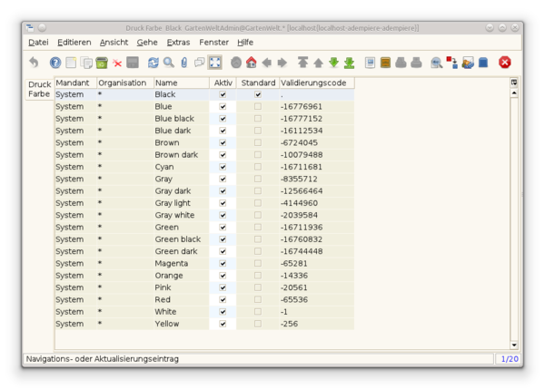The image size is (545, 389).
Task: Uncheck Standard for the Black row
Action: [258, 94]
